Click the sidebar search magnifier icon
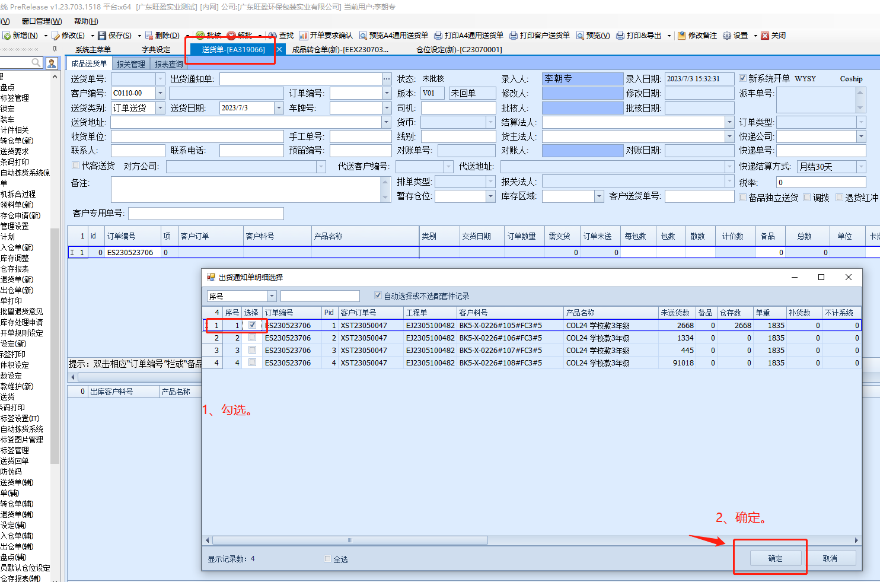This screenshot has height=582, width=880. coord(36,62)
